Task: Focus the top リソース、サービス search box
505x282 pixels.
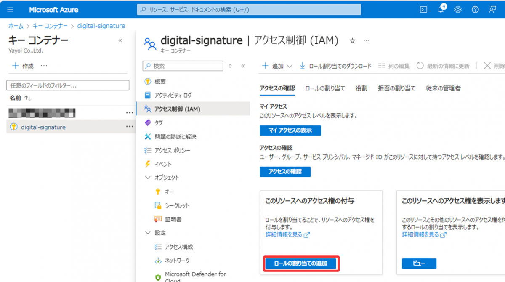Action: pyautogui.click(x=249, y=9)
